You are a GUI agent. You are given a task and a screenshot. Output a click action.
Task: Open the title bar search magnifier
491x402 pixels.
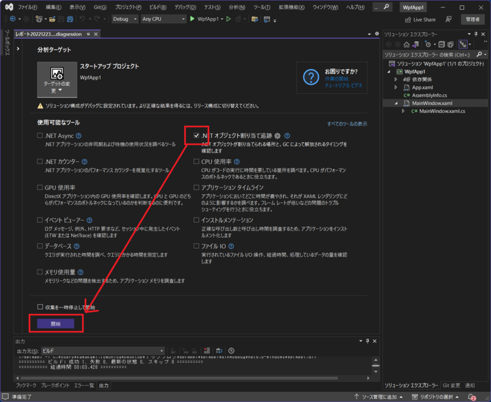pyautogui.click(x=387, y=7)
